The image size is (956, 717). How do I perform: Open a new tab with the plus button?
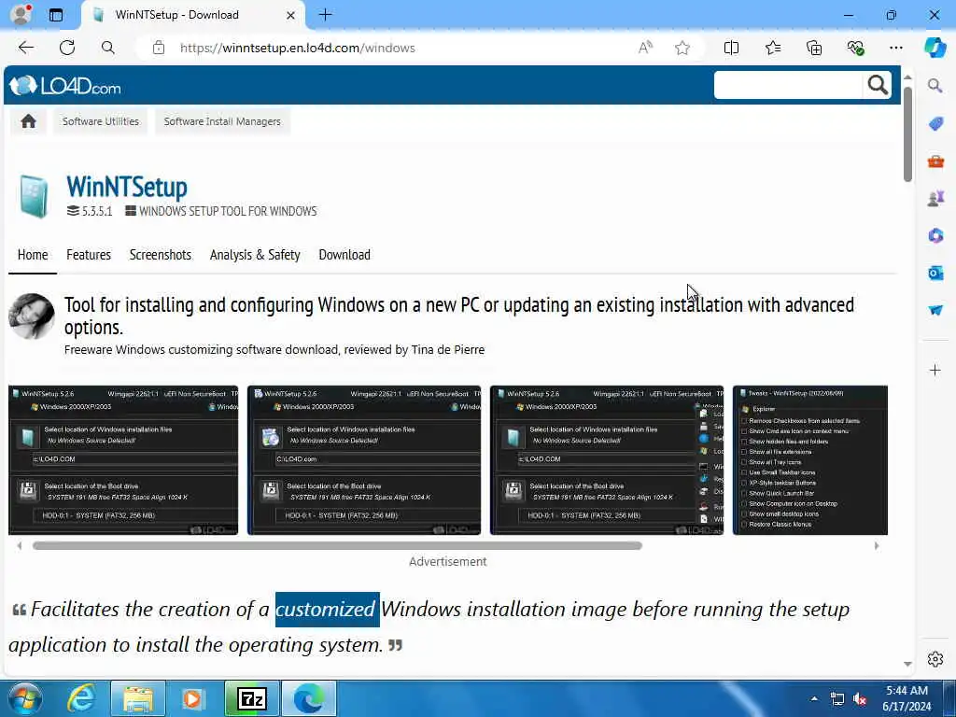[326, 15]
